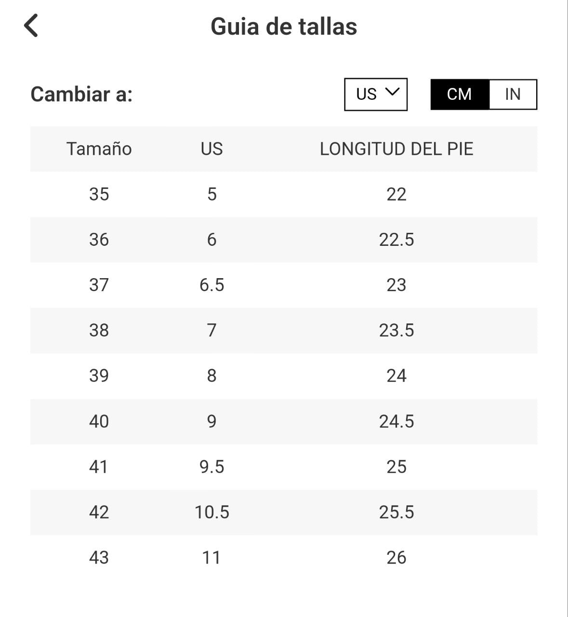Viewport: 568px width, 617px height.
Task: Click the Guia de tallas title
Action: [x=284, y=27]
